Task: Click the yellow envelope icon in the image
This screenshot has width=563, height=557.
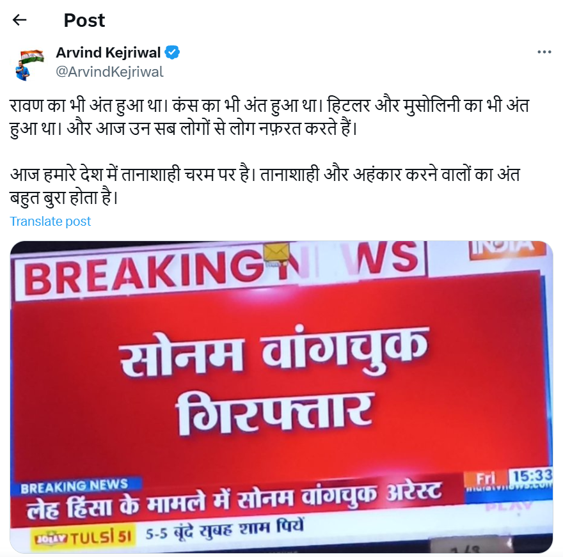Action: click(276, 253)
